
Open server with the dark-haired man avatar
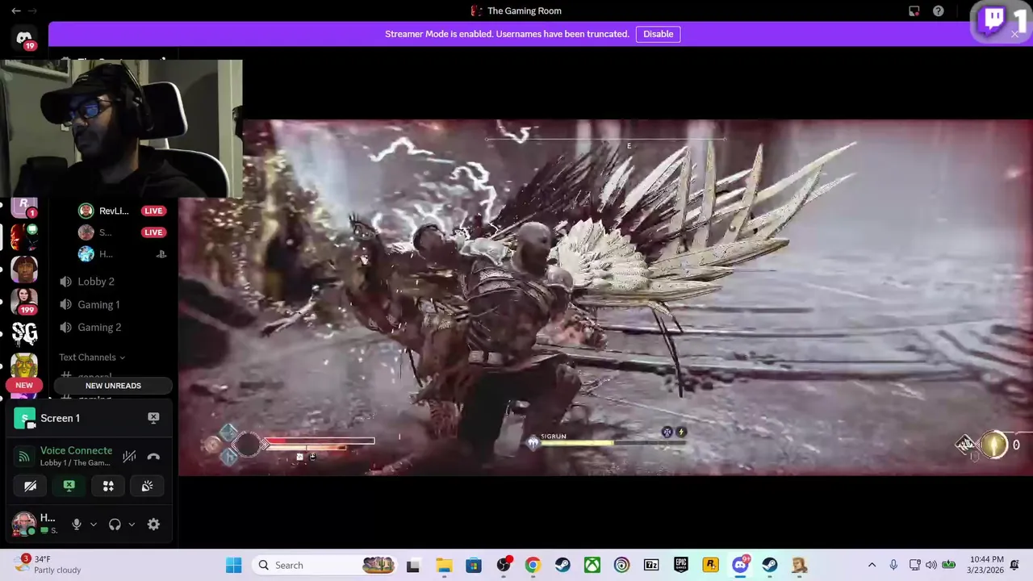tap(24, 269)
